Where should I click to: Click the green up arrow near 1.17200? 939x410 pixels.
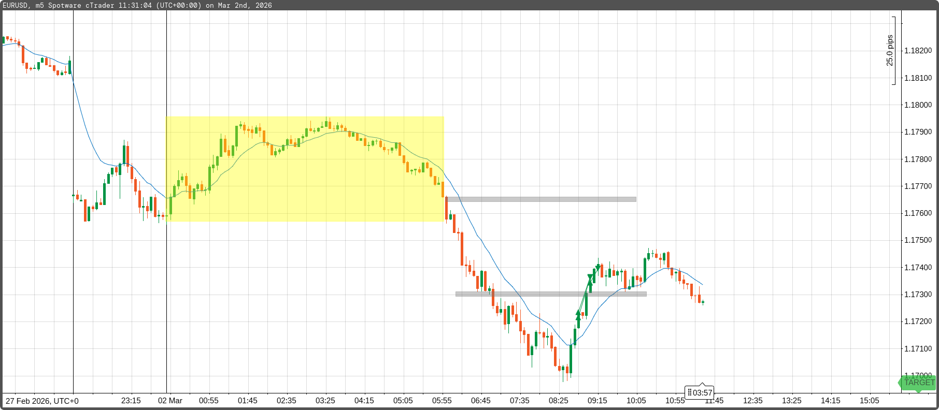coord(578,315)
